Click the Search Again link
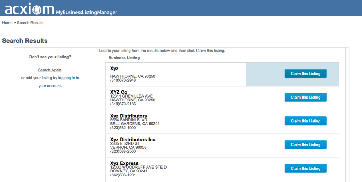 [49, 70]
